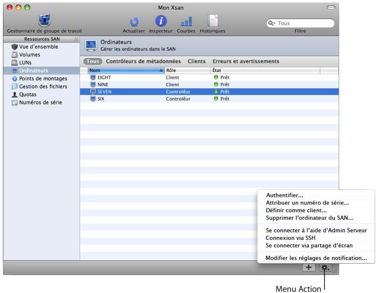
Task: Click the LUNs drive icon
Action: (x=15, y=63)
